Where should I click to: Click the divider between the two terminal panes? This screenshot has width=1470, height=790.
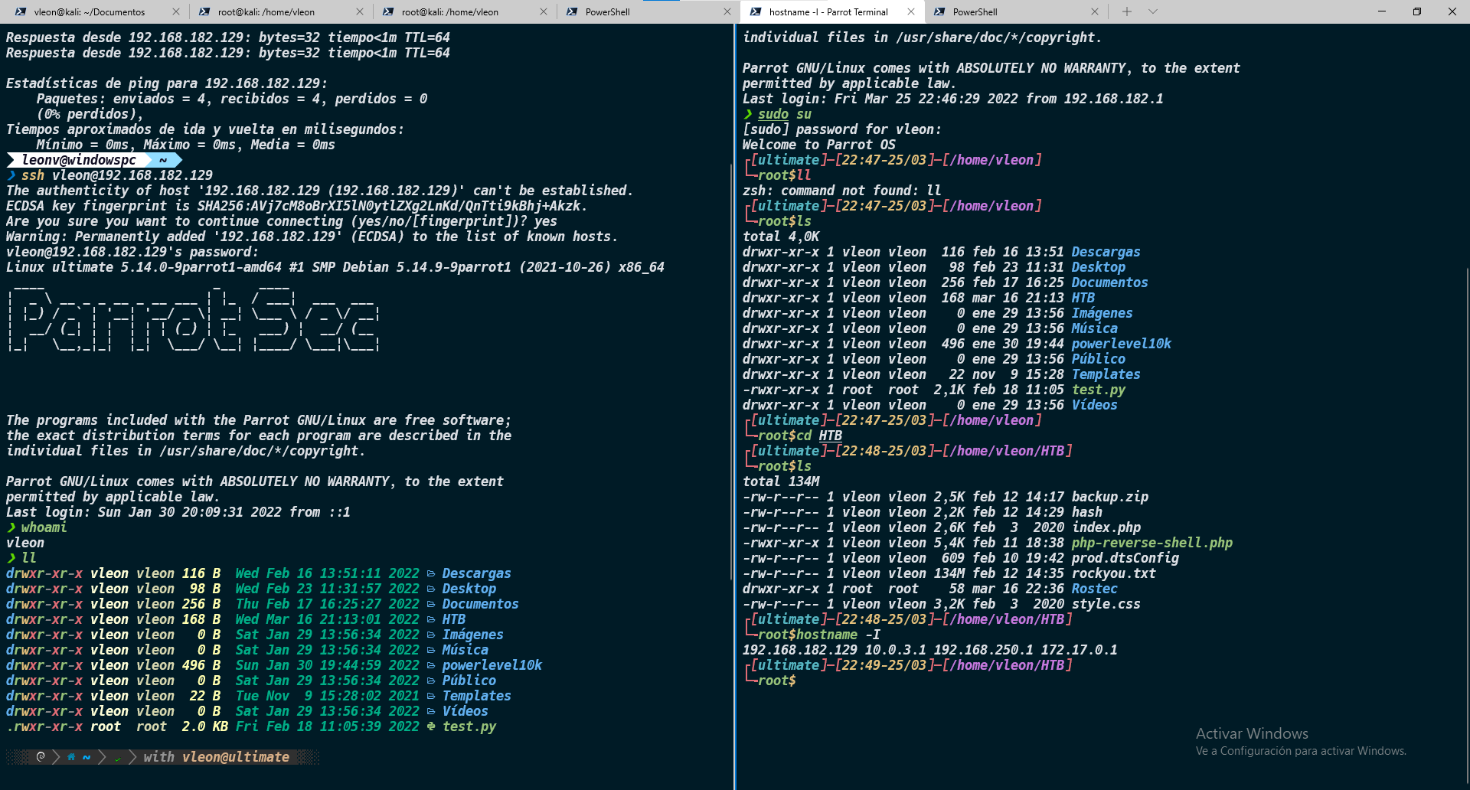click(x=735, y=383)
